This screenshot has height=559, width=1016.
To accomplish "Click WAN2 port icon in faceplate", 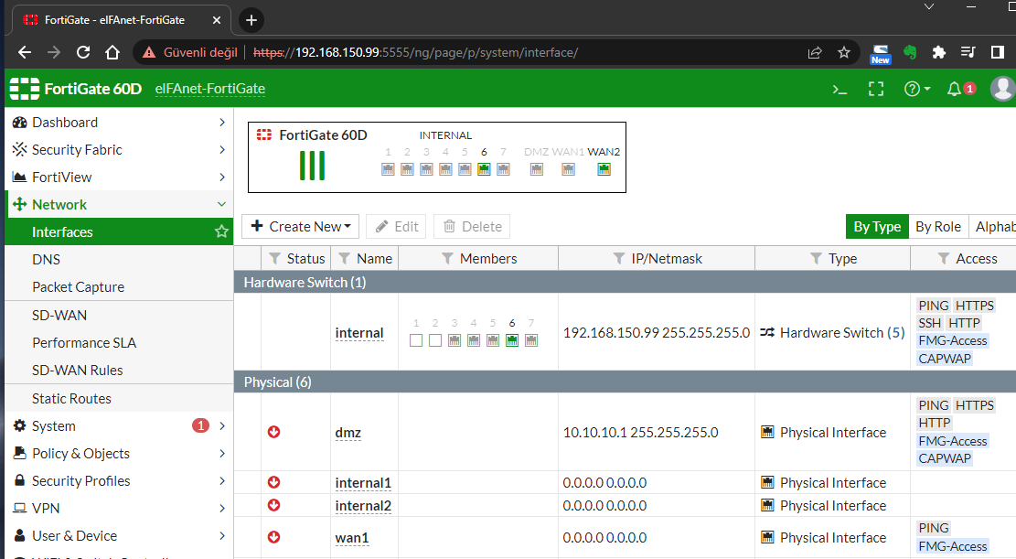I will point(604,168).
